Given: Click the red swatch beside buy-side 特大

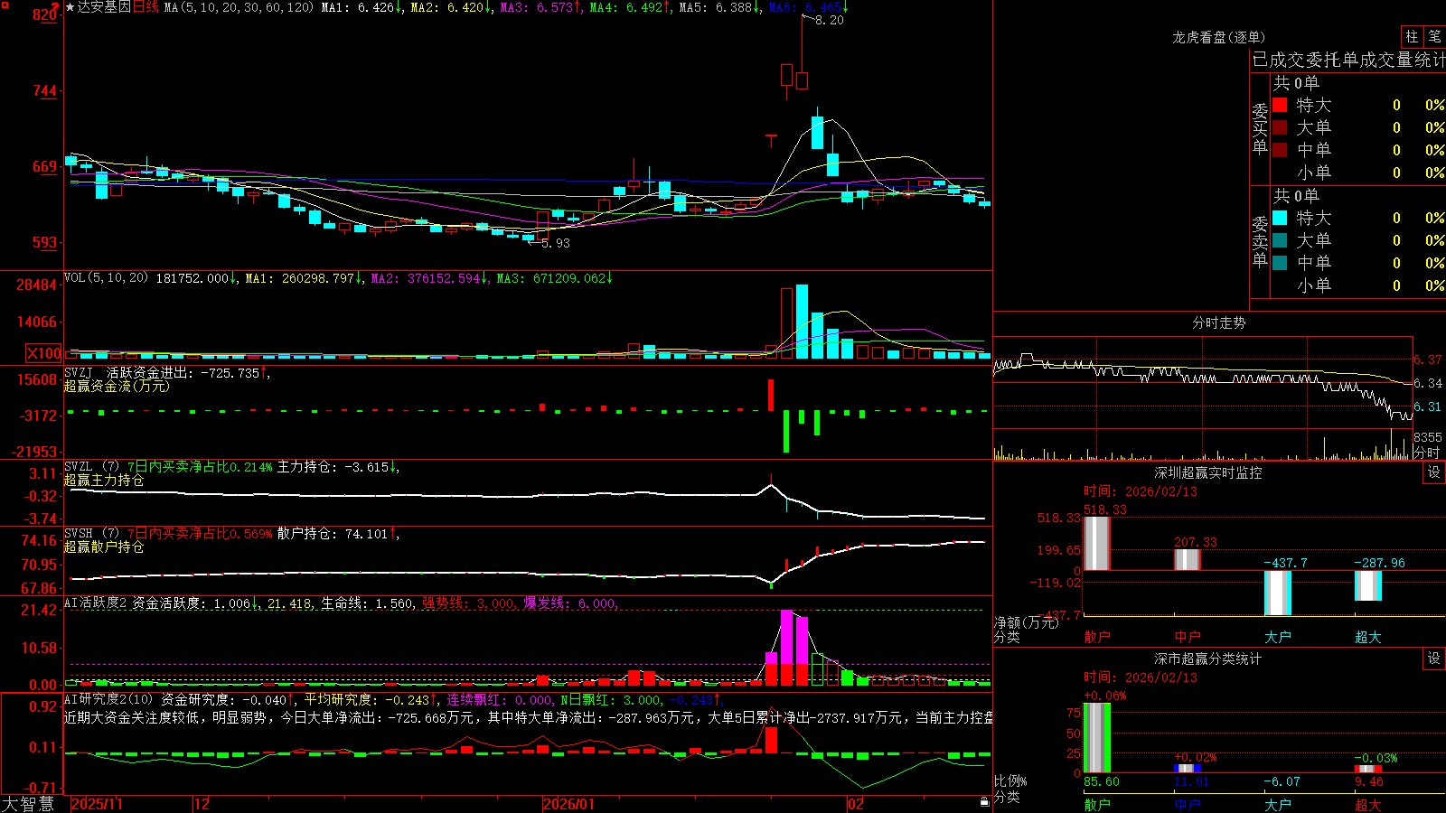Looking at the screenshot, I should pyautogui.click(x=1280, y=105).
